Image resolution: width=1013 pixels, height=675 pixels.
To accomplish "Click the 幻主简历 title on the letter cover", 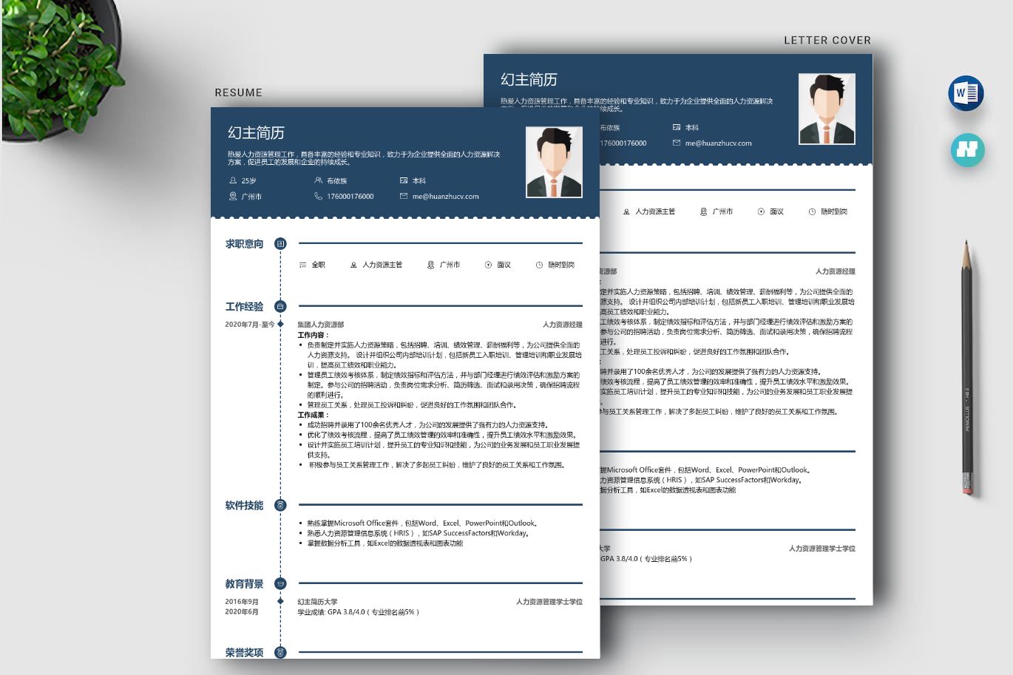I will [x=529, y=80].
